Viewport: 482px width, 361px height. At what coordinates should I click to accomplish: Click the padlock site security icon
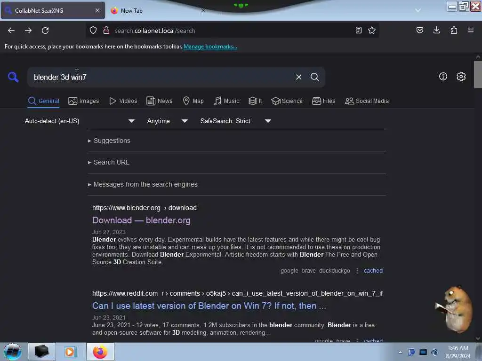106,30
